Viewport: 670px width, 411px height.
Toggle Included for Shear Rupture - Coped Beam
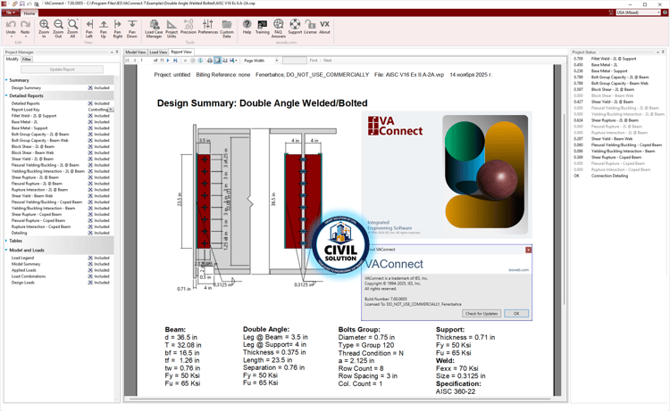(90, 215)
